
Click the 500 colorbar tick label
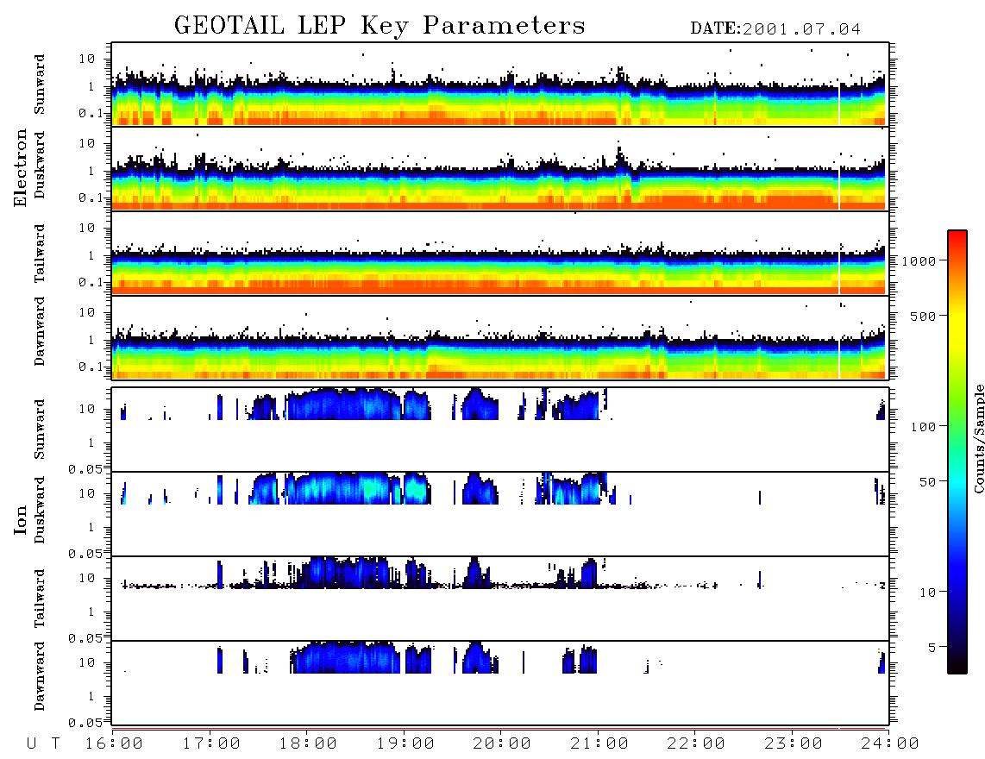(924, 316)
